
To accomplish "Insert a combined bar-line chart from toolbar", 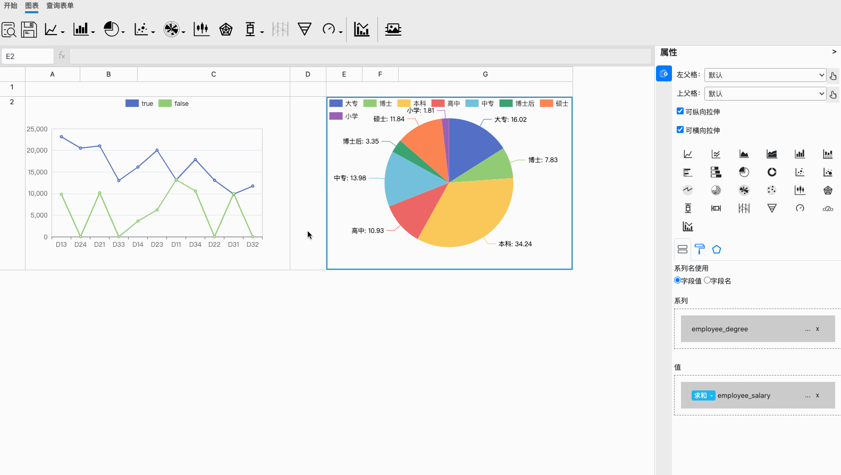I will 361,29.
